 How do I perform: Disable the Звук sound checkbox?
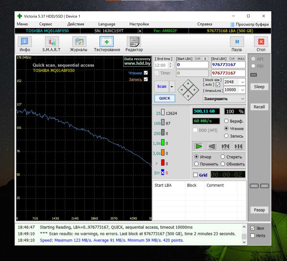point(253,228)
